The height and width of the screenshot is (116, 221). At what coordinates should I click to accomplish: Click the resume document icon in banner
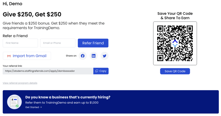point(14,102)
